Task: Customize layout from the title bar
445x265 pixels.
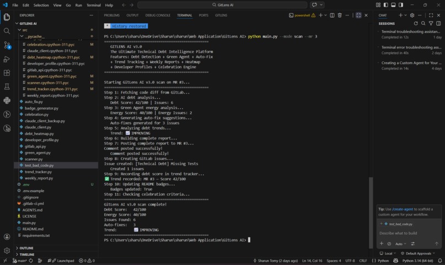Action: coord(378,5)
